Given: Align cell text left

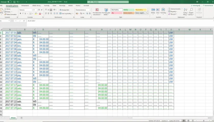Looking at the screenshot, I should [46, 13].
